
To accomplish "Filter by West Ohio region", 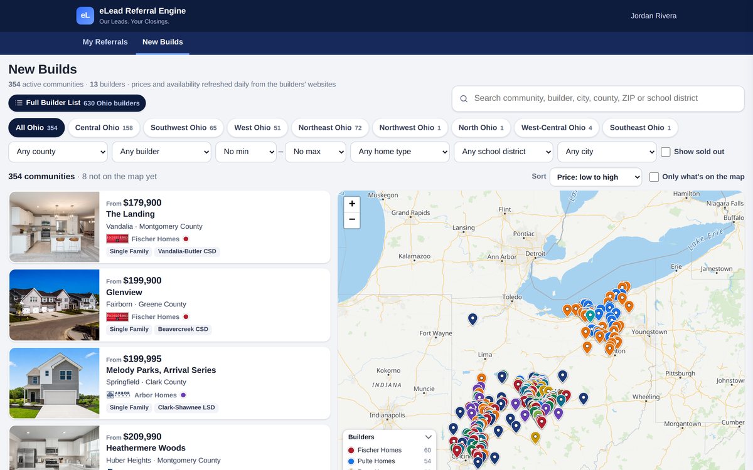I will point(257,127).
